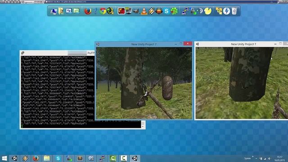The image size is (288, 162).
Task: Open the half-moon dock icon
Action: point(200,11)
